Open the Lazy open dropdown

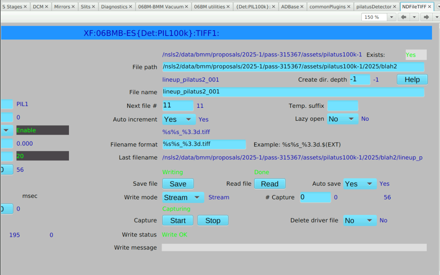pos(343,119)
